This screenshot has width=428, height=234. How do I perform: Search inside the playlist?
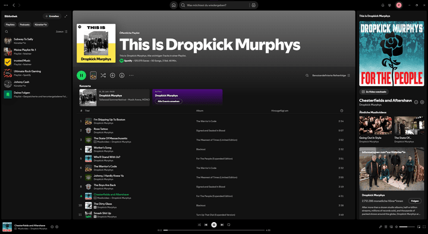point(307,75)
